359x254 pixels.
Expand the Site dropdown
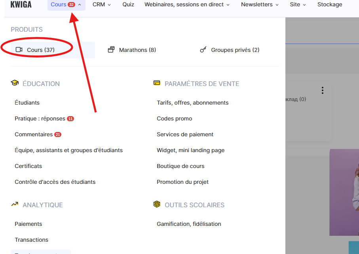298,5
